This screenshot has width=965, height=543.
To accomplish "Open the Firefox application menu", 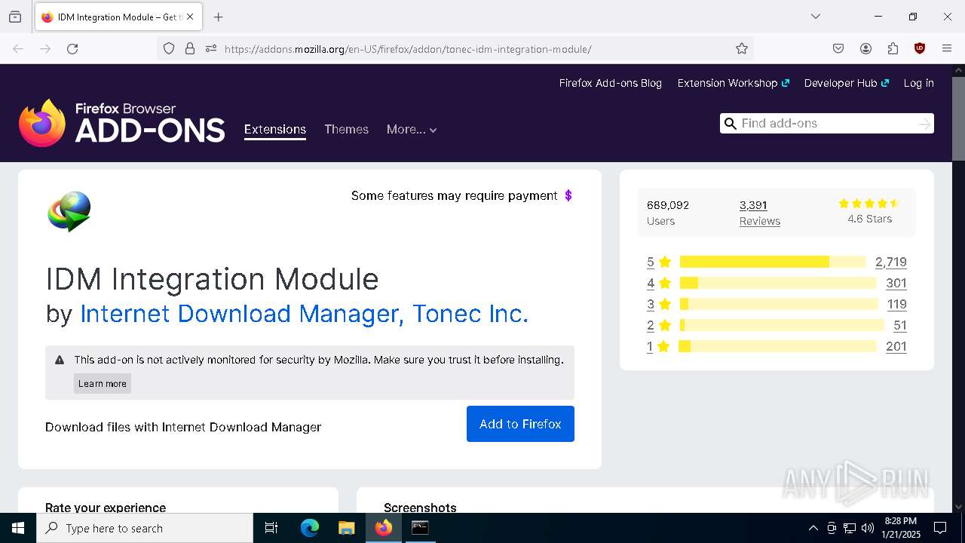I will (x=947, y=48).
